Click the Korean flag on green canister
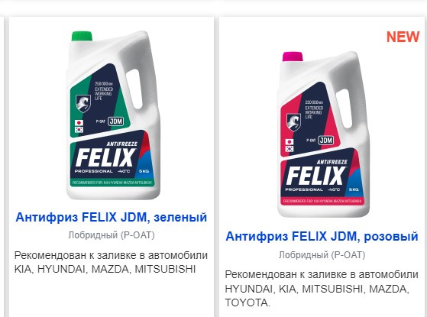The image size is (427, 317). tap(79, 130)
